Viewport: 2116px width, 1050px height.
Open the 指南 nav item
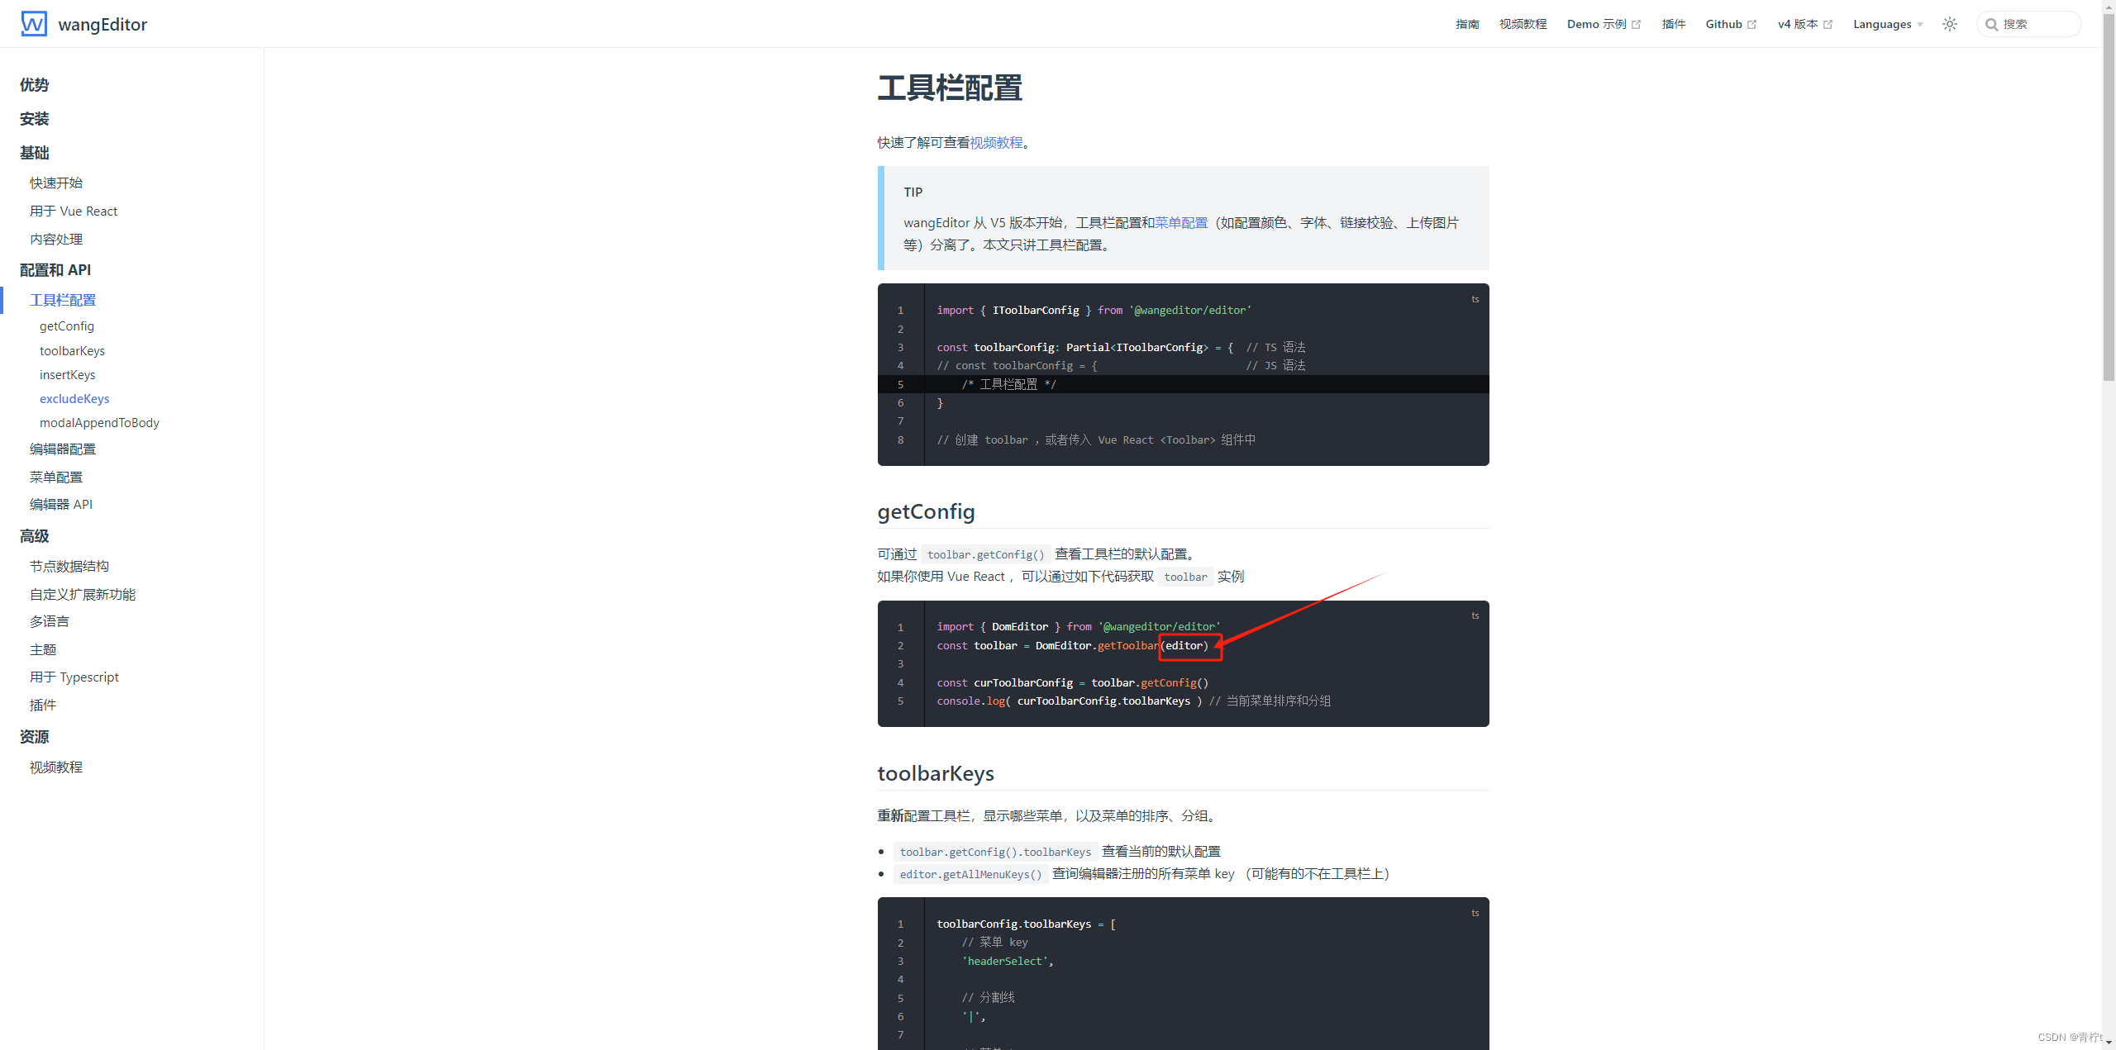point(1467,24)
